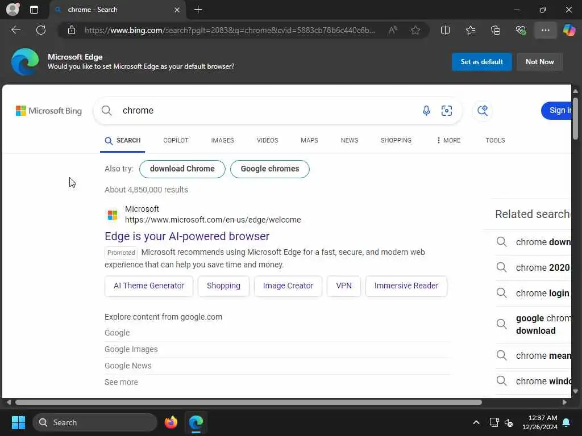Image resolution: width=582 pixels, height=436 pixels.
Task: Open Google Images link
Action: point(131,349)
